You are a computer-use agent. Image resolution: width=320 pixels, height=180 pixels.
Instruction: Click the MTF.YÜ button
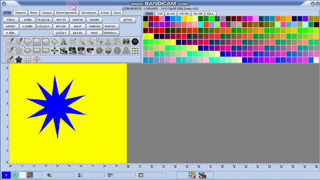pyautogui.click(x=61, y=20)
